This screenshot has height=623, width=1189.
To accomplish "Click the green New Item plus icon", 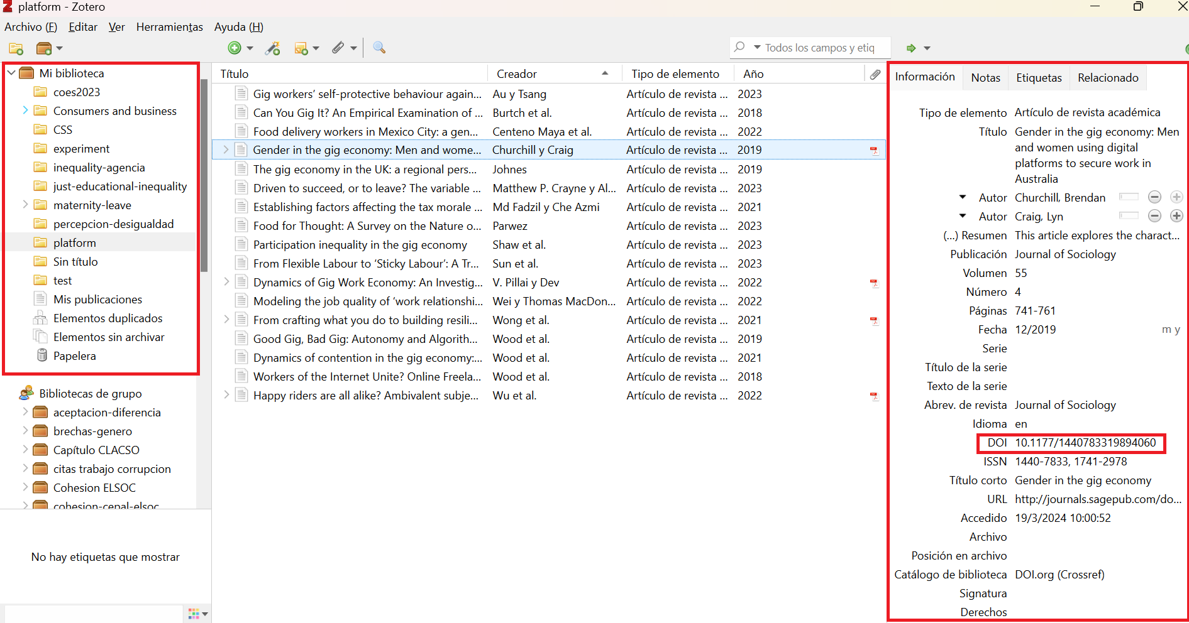I will [x=235, y=48].
